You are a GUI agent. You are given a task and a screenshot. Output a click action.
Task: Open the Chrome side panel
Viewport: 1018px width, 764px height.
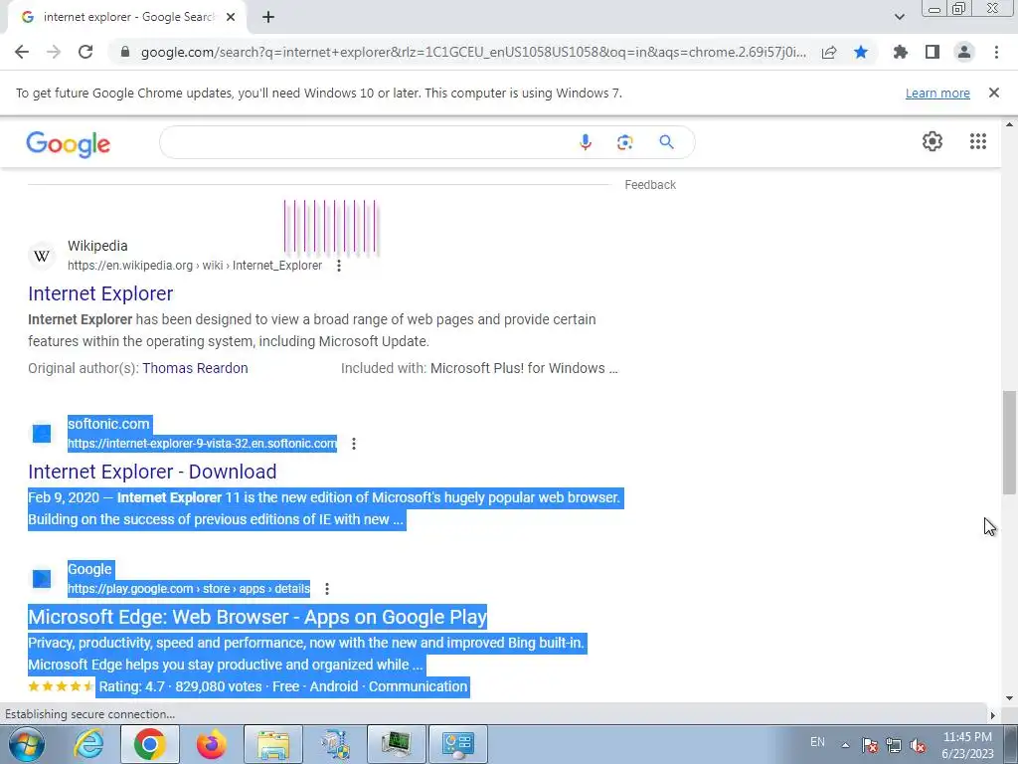933,52
